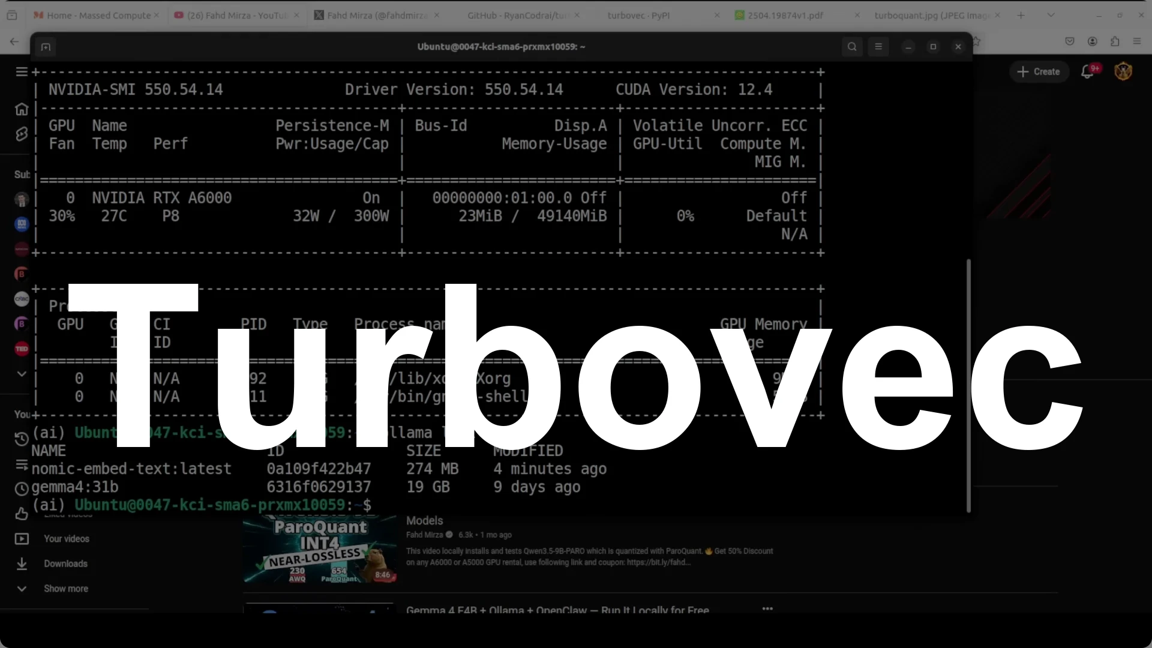
Task: Open more options for Gemma video
Action: [767, 608]
